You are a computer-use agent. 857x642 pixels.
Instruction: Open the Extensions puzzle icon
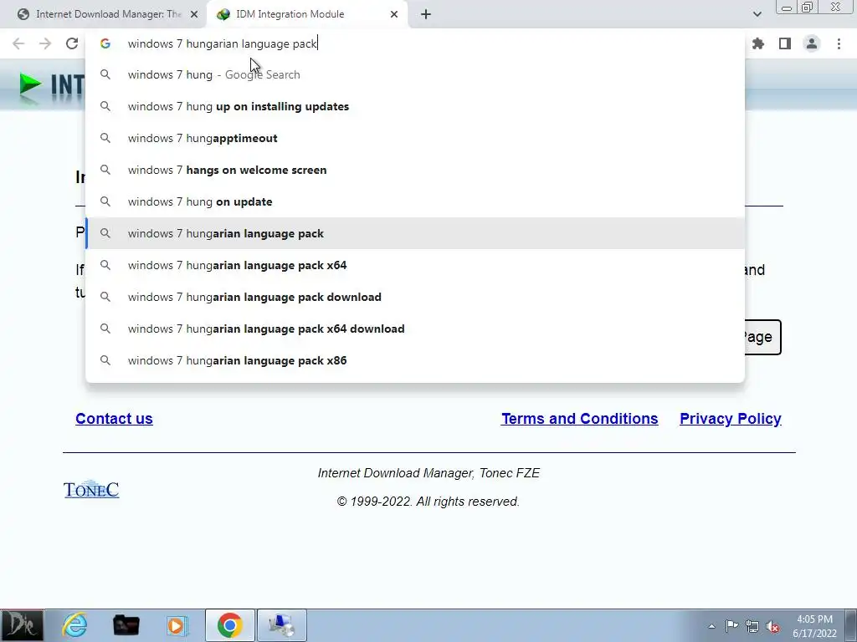758,43
